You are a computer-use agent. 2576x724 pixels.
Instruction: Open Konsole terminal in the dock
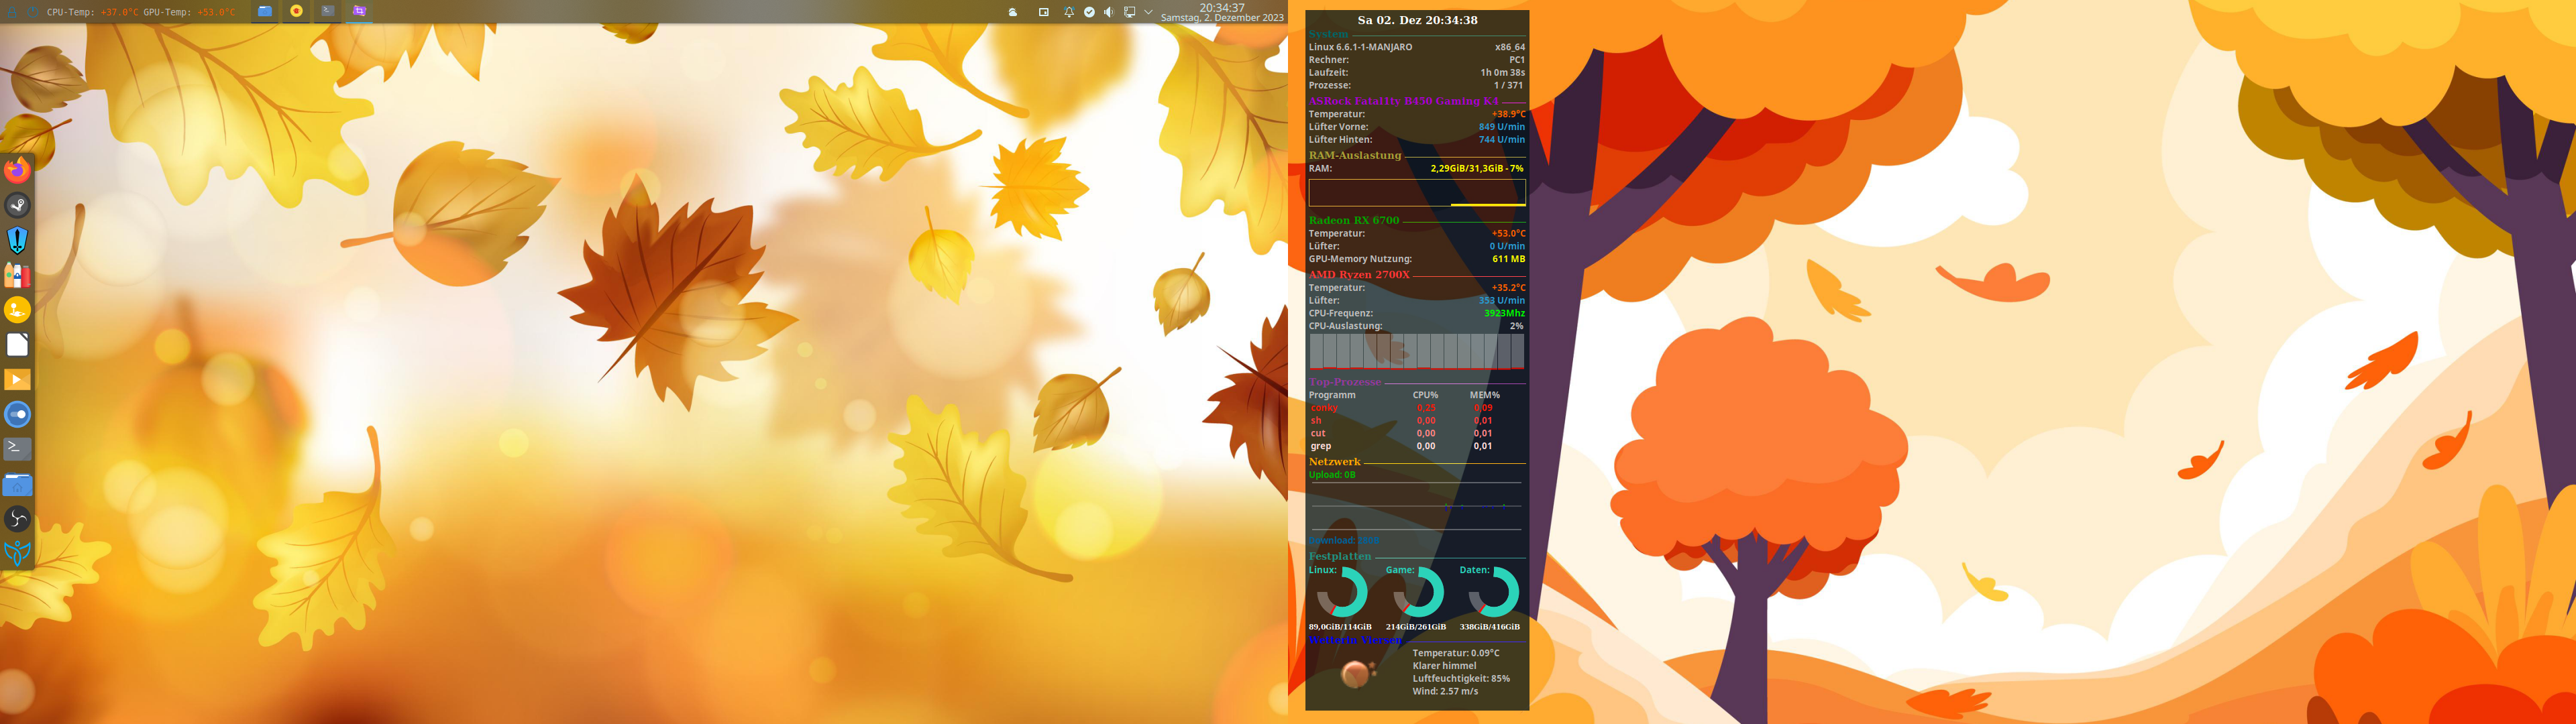click(17, 448)
